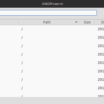Screen dimensions: 104x104
Task: Select the fifth result row's path
Action: tap(22, 63)
